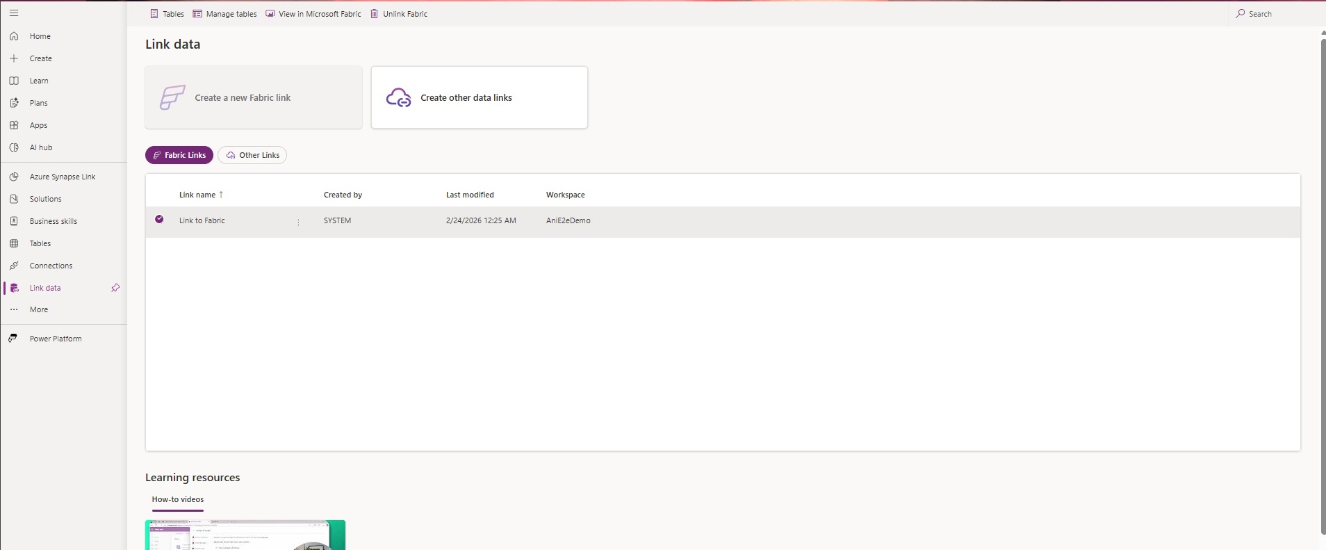1326x550 pixels.
Task: Click the search magnifier icon
Action: pyautogui.click(x=1241, y=14)
